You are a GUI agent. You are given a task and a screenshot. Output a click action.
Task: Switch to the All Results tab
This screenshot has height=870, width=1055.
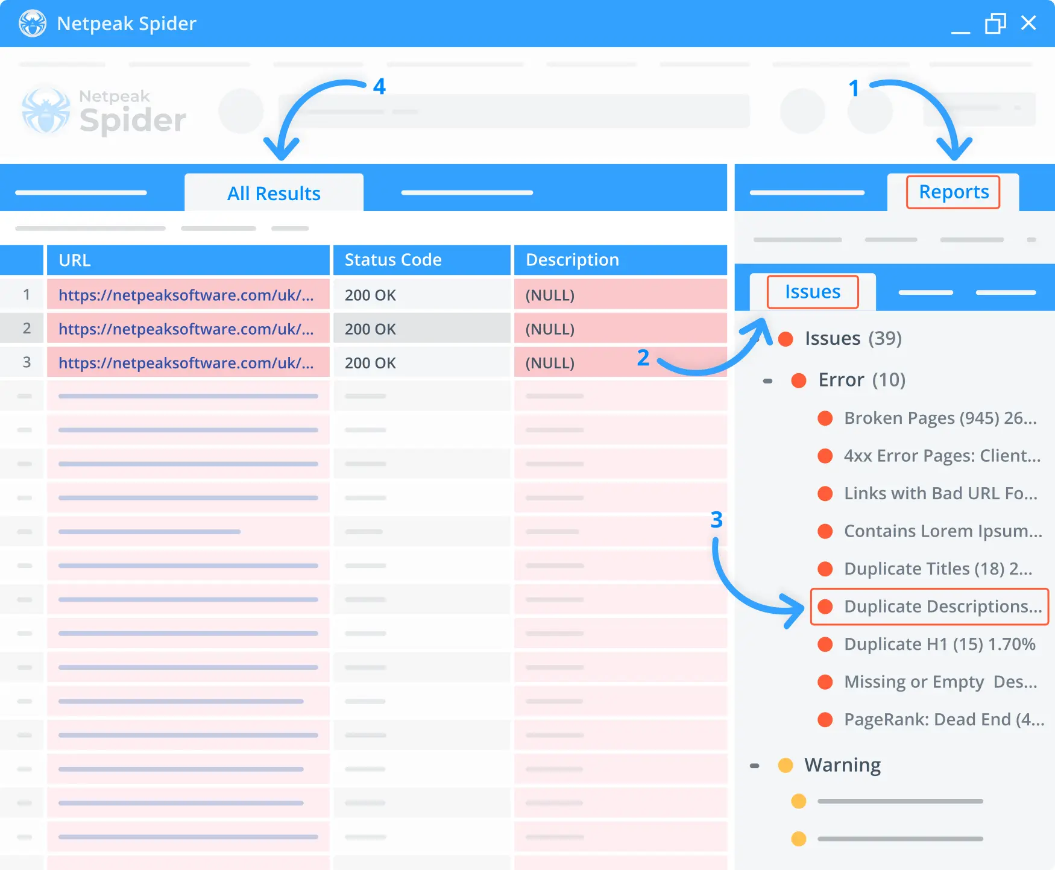[274, 193]
